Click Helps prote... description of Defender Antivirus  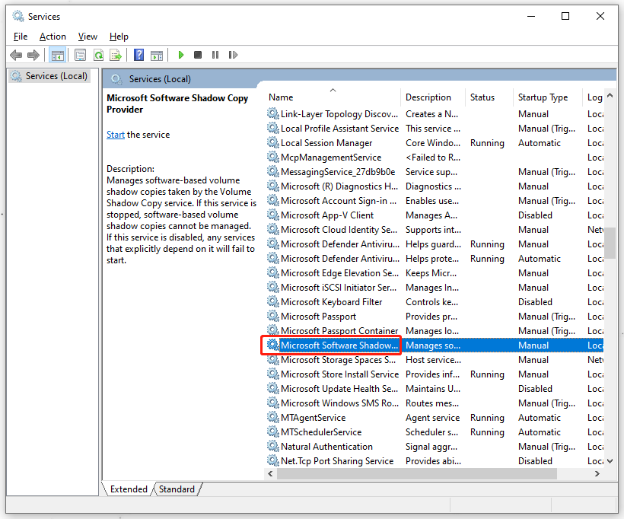[431, 258]
